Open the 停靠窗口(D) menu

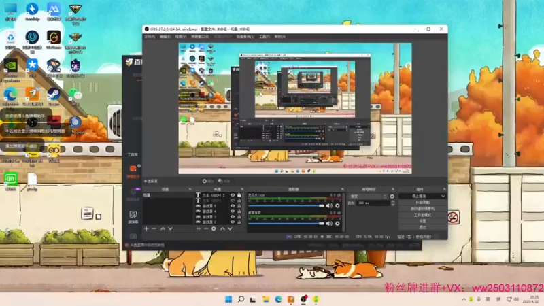point(200,37)
